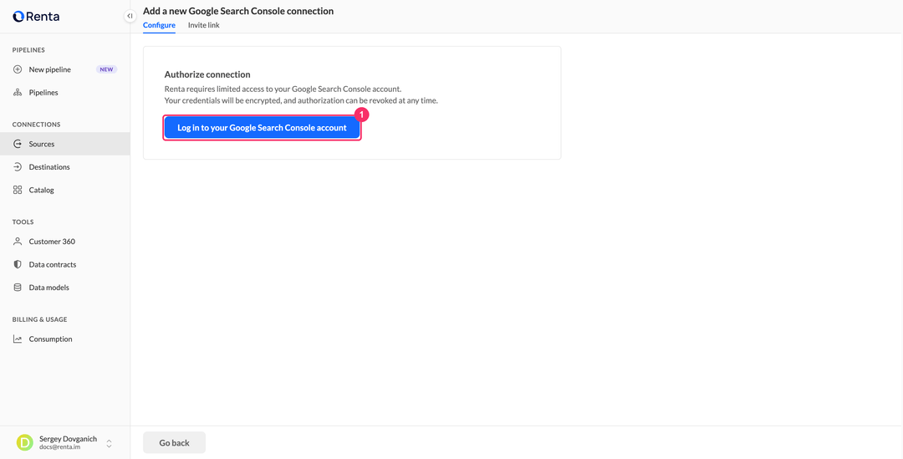Click the Go back button
This screenshot has height=459, width=903.
point(174,443)
